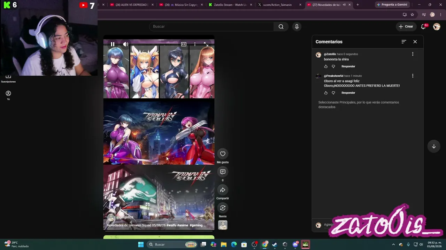Open Suscripciones in the YouTube sidebar
Image resolution: width=446 pixels, height=250 pixels.
pos(8,78)
